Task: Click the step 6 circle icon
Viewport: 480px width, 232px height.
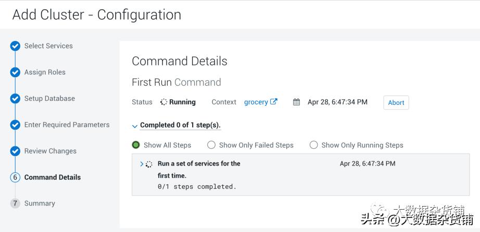Action: tap(15, 178)
